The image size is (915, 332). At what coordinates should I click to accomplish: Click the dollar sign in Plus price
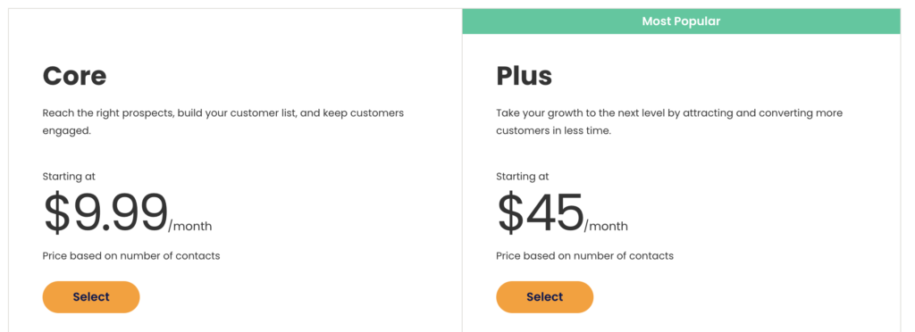click(511, 213)
